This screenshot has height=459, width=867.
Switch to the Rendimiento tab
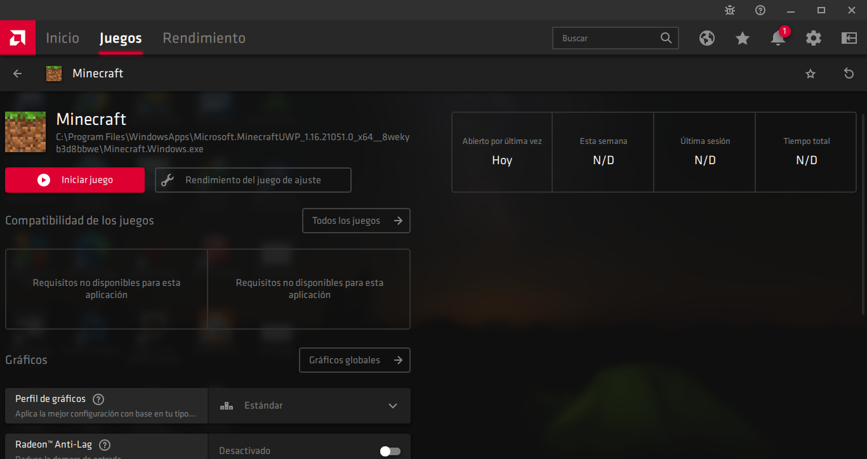point(204,38)
